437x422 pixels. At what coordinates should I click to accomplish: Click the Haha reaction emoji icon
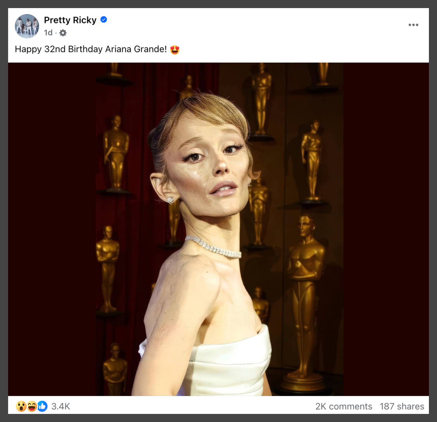32,407
